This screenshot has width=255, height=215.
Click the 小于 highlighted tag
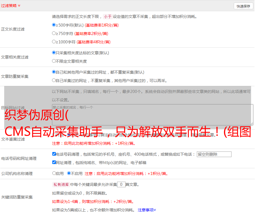click(x=108, y=17)
